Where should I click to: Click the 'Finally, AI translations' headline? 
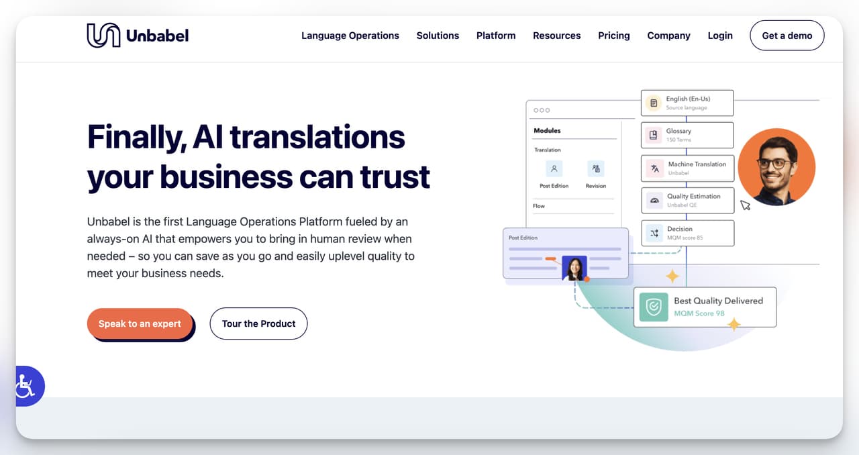point(246,137)
